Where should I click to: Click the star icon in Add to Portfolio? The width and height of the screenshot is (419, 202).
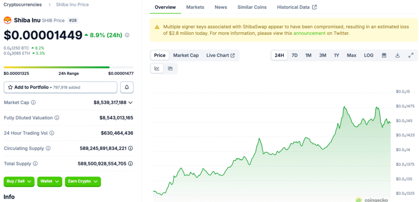pyautogui.click(x=10, y=87)
